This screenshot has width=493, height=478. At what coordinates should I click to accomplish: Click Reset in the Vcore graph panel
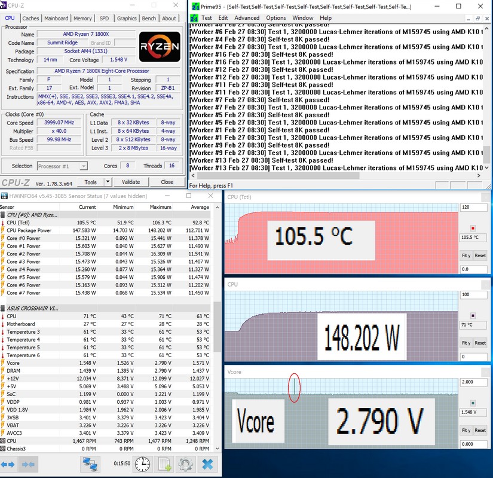pos(480,430)
